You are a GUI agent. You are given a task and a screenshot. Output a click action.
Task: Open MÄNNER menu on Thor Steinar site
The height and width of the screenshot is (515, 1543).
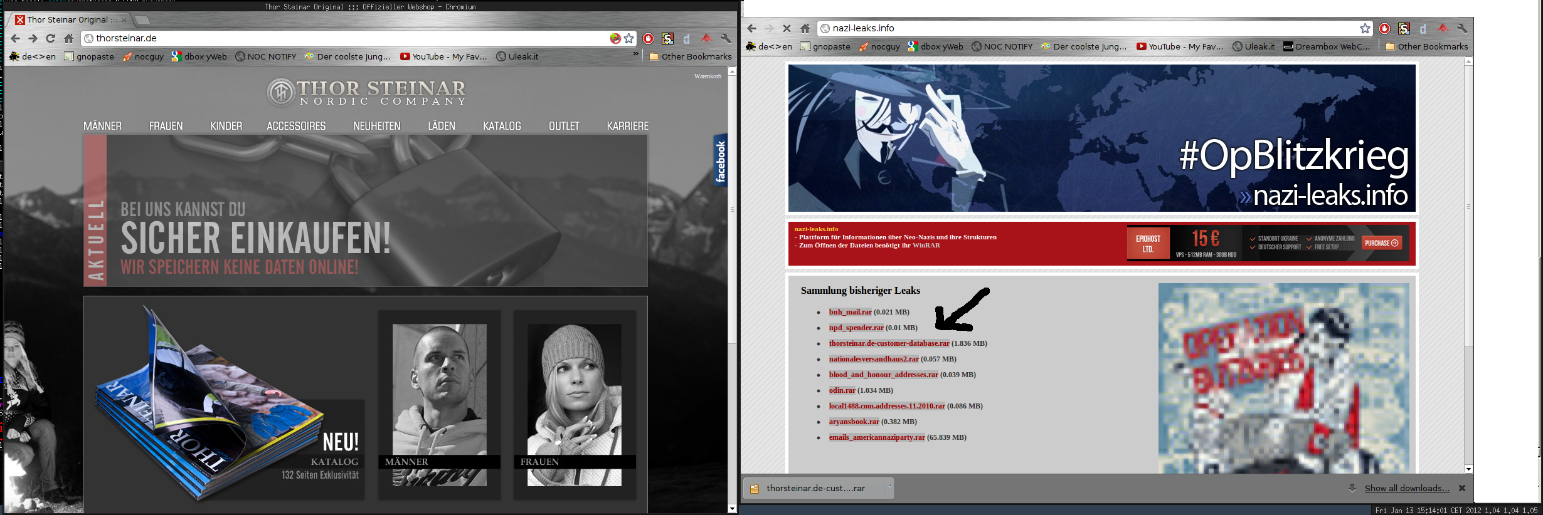103,126
